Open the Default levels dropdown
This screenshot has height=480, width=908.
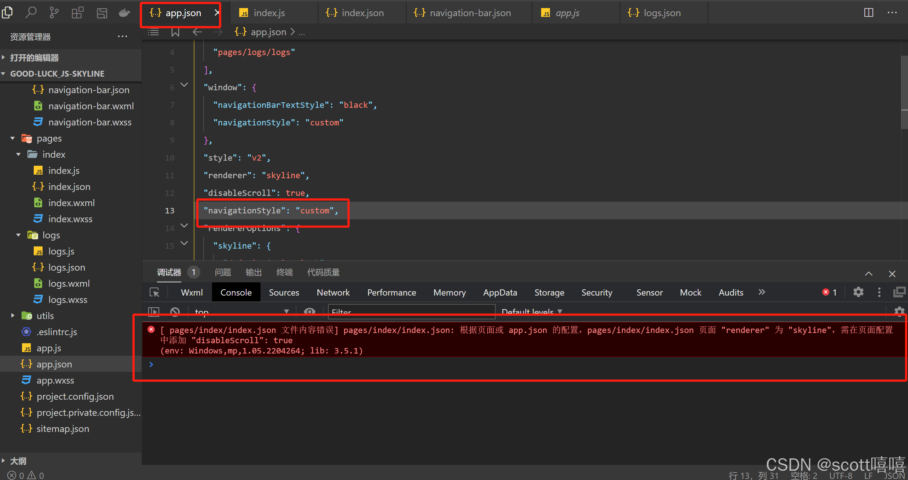[532, 312]
